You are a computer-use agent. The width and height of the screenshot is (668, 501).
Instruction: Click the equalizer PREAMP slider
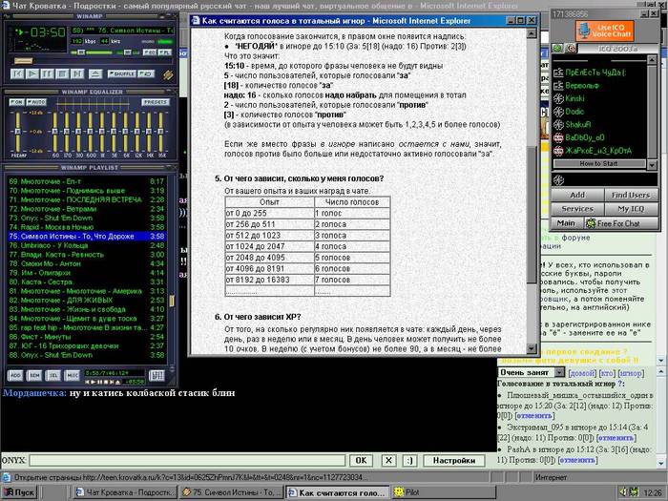[17, 132]
